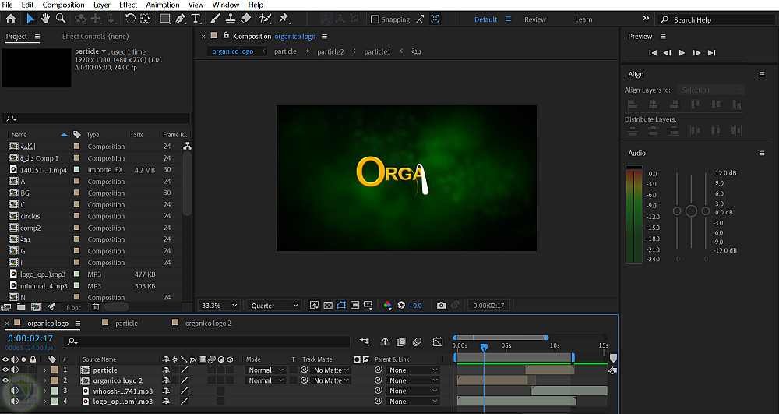Enable the Snapping checkbox

click(375, 19)
